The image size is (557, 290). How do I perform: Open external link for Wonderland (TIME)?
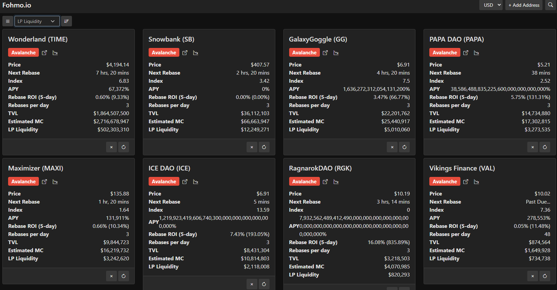coord(45,53)
